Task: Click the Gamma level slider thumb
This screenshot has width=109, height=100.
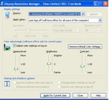Action: coord(16,69)
